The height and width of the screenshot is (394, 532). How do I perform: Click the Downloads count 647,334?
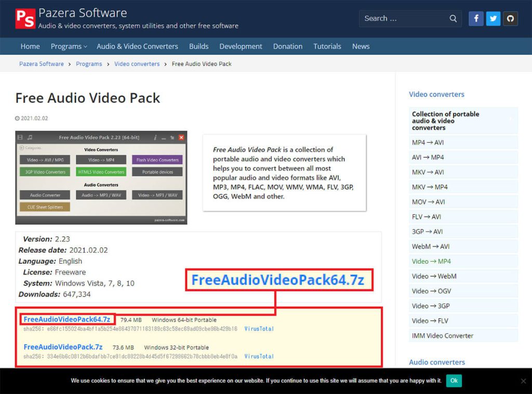77,294
